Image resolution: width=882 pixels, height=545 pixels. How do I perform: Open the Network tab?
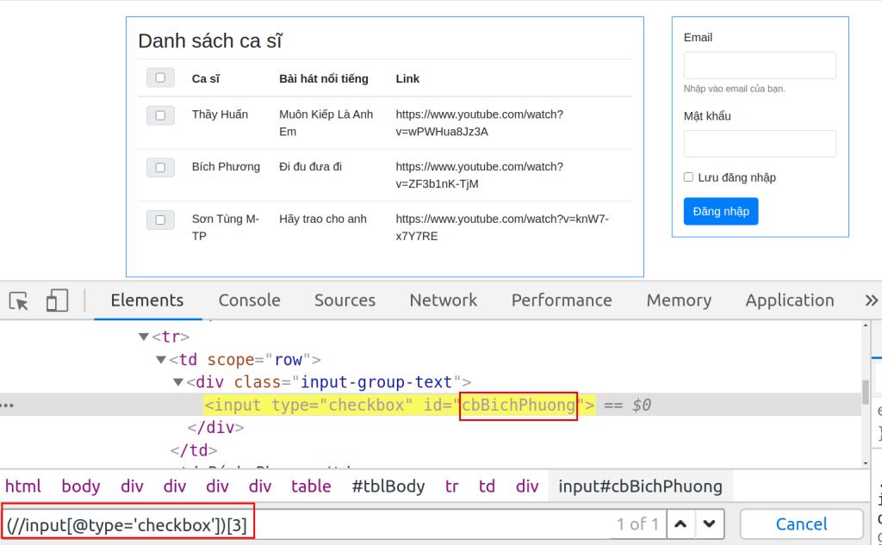(444, 300)
